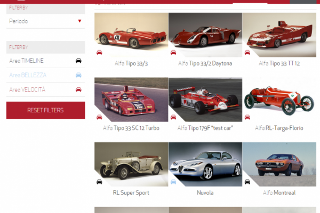Click red car icon under Alfa Tipo 33/3 photo
The width and height of the screenshot is (320, 213).
click(x=99, y=52)
